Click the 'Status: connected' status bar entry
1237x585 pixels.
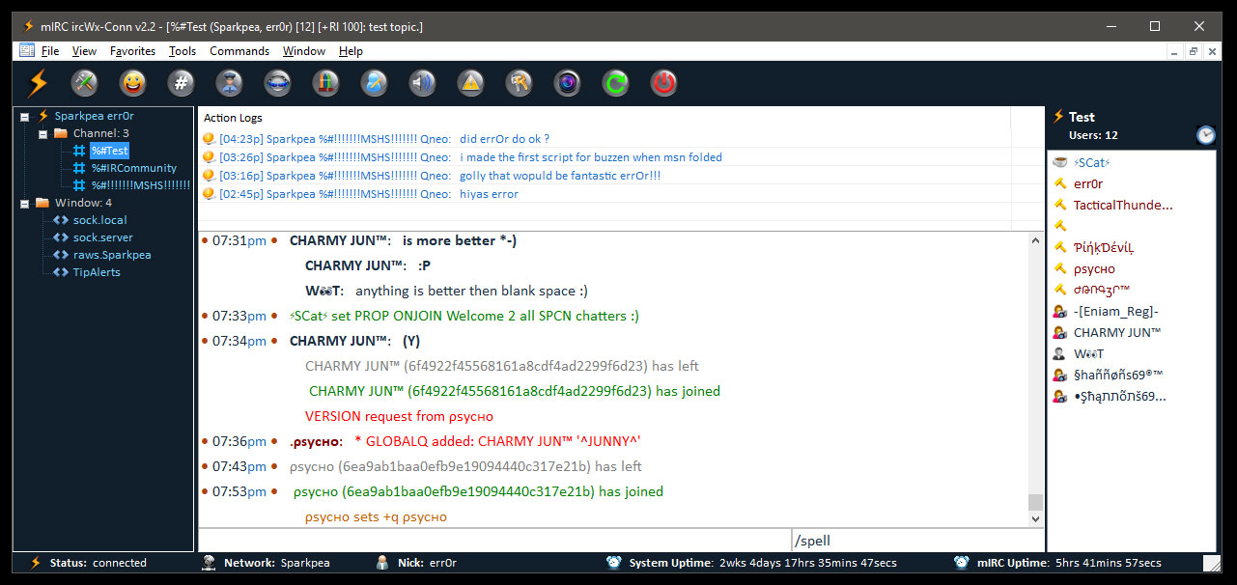(x=98, y=563)
